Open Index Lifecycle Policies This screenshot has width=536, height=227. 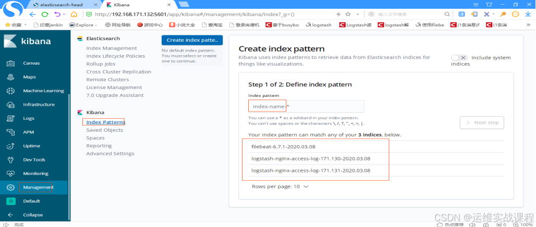pos(116,56)
